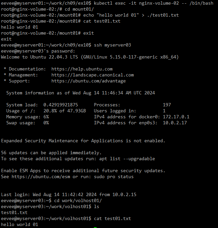This screenshot has width=218, height=228.
Task: Select the system load value 0.42919921875
Action: point(61,105)
